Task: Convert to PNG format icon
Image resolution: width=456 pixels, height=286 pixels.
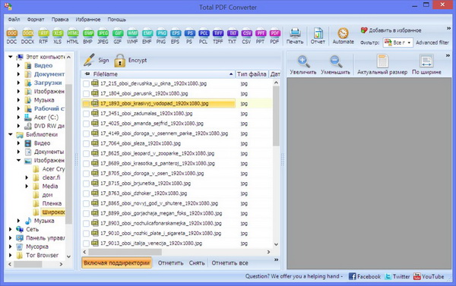Action: (x=161, y=36)
